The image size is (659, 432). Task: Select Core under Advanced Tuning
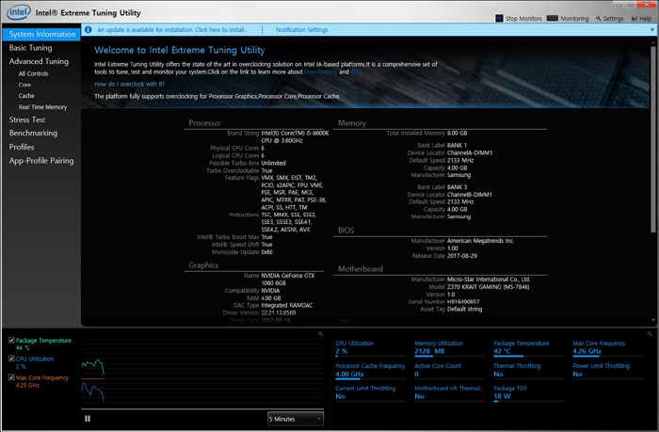24,85
